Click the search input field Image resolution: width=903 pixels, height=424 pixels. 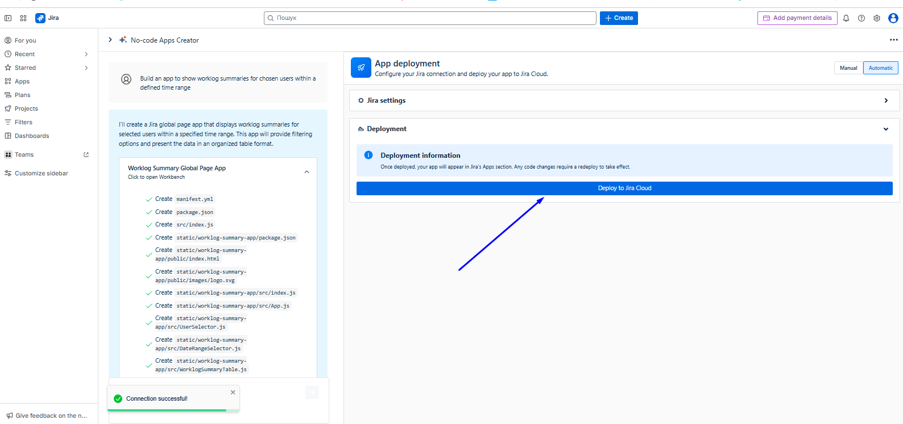coord(430,18)
